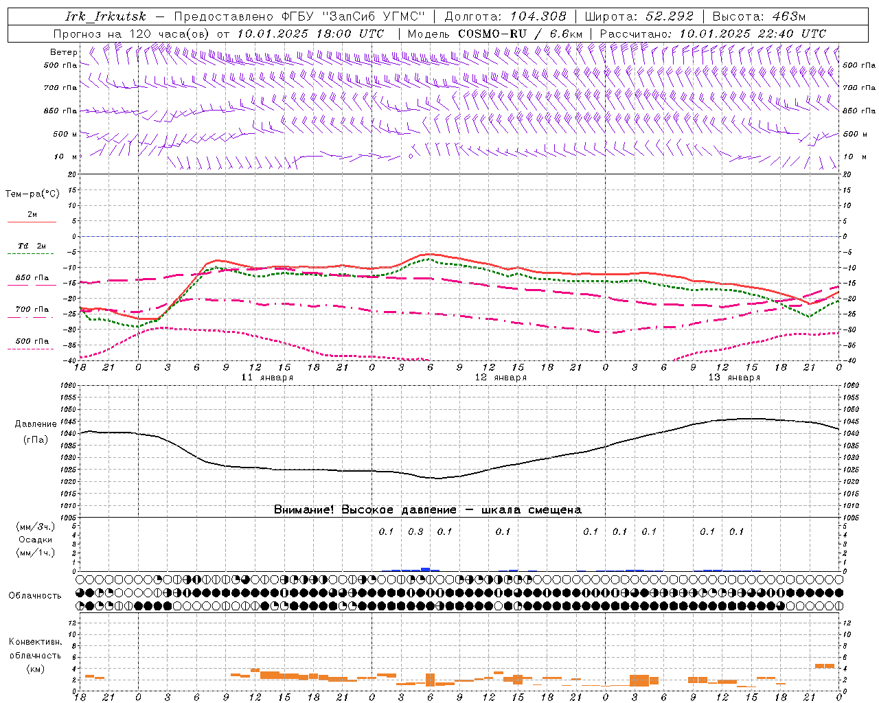Screen dimensions: 879x703
Task: Click the red line sample under '850 гПа' legend
Action: 32,286
